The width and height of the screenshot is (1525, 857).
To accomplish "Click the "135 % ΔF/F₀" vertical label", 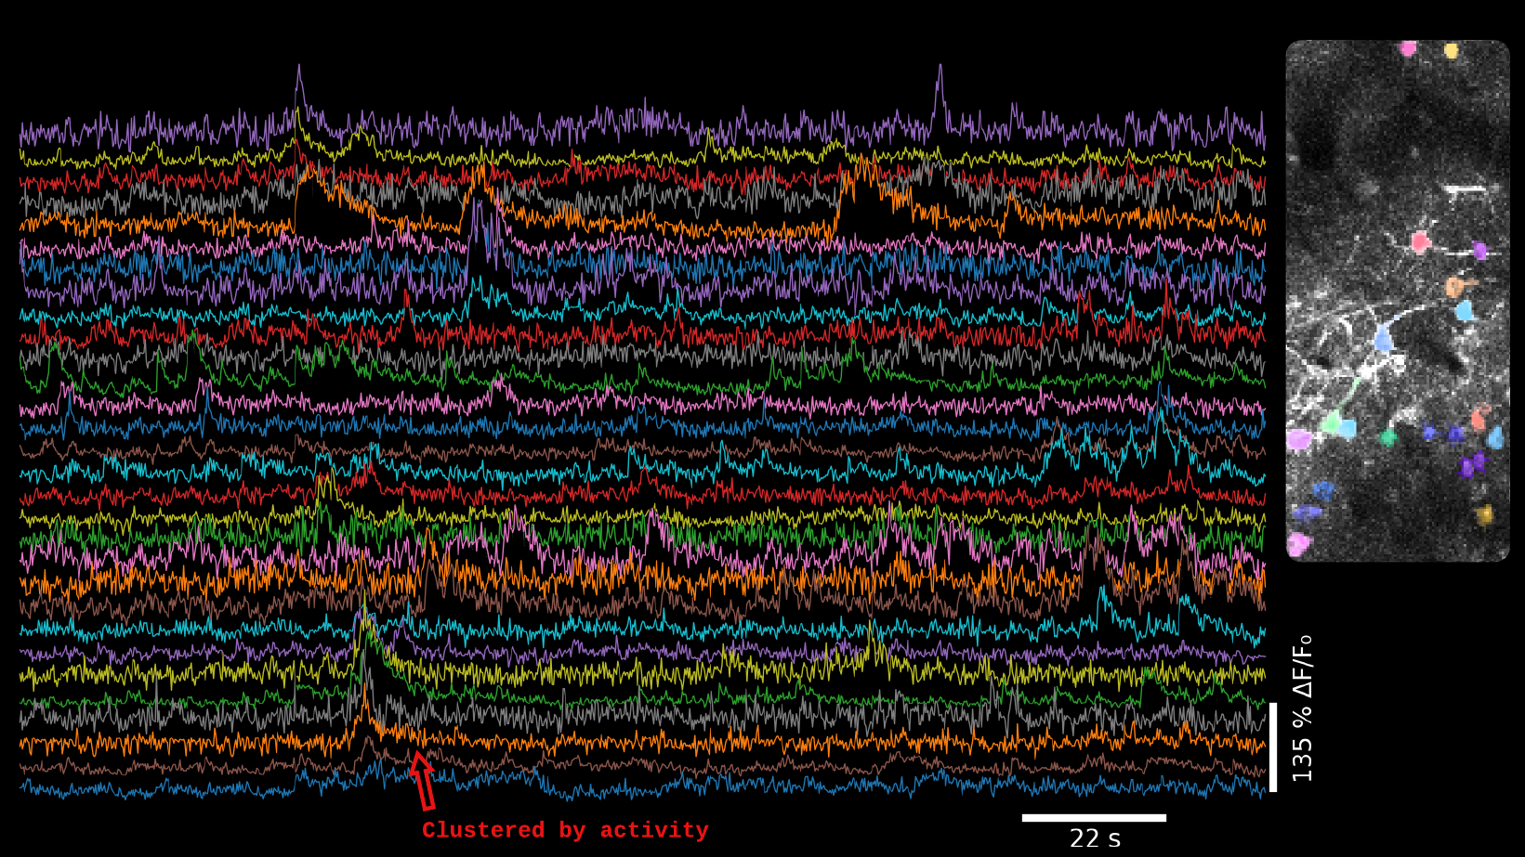I will [x=1302, y=708].
